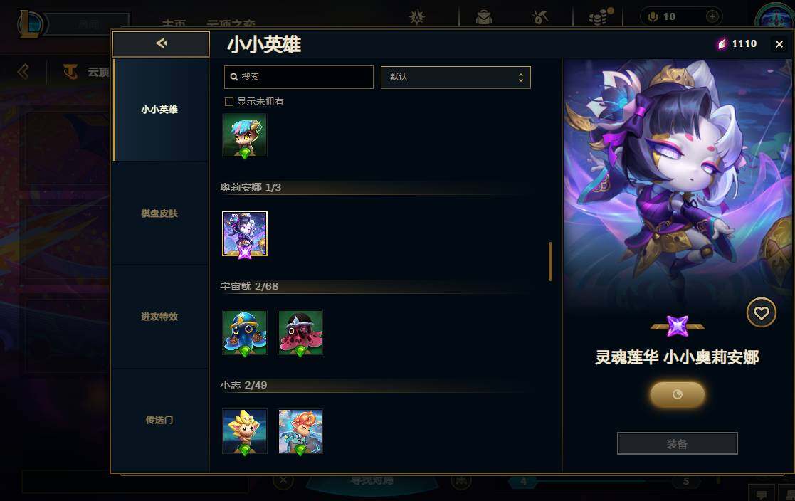Choose the blue 宇宙鱿 Little Legend icon
The image size is (795, 501).
(x=245, y=332)
